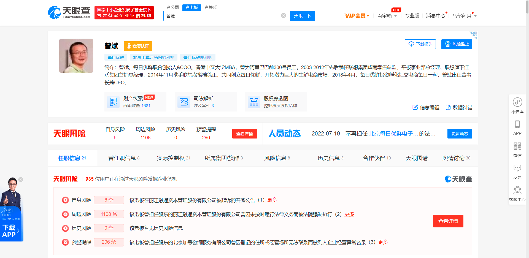
Task: Expand the 百宝箱 dropdown menu
Action: pos(386,16)
